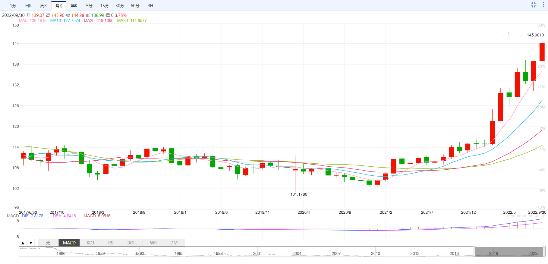Open the three-dot more options menu

pyautogui.click(x=543, y=5)
